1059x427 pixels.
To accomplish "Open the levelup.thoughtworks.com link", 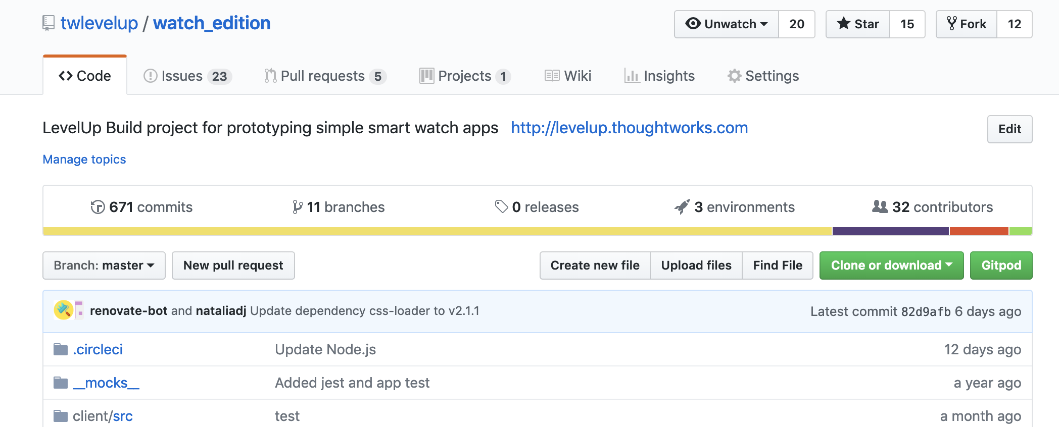I will tap(629, 128).
